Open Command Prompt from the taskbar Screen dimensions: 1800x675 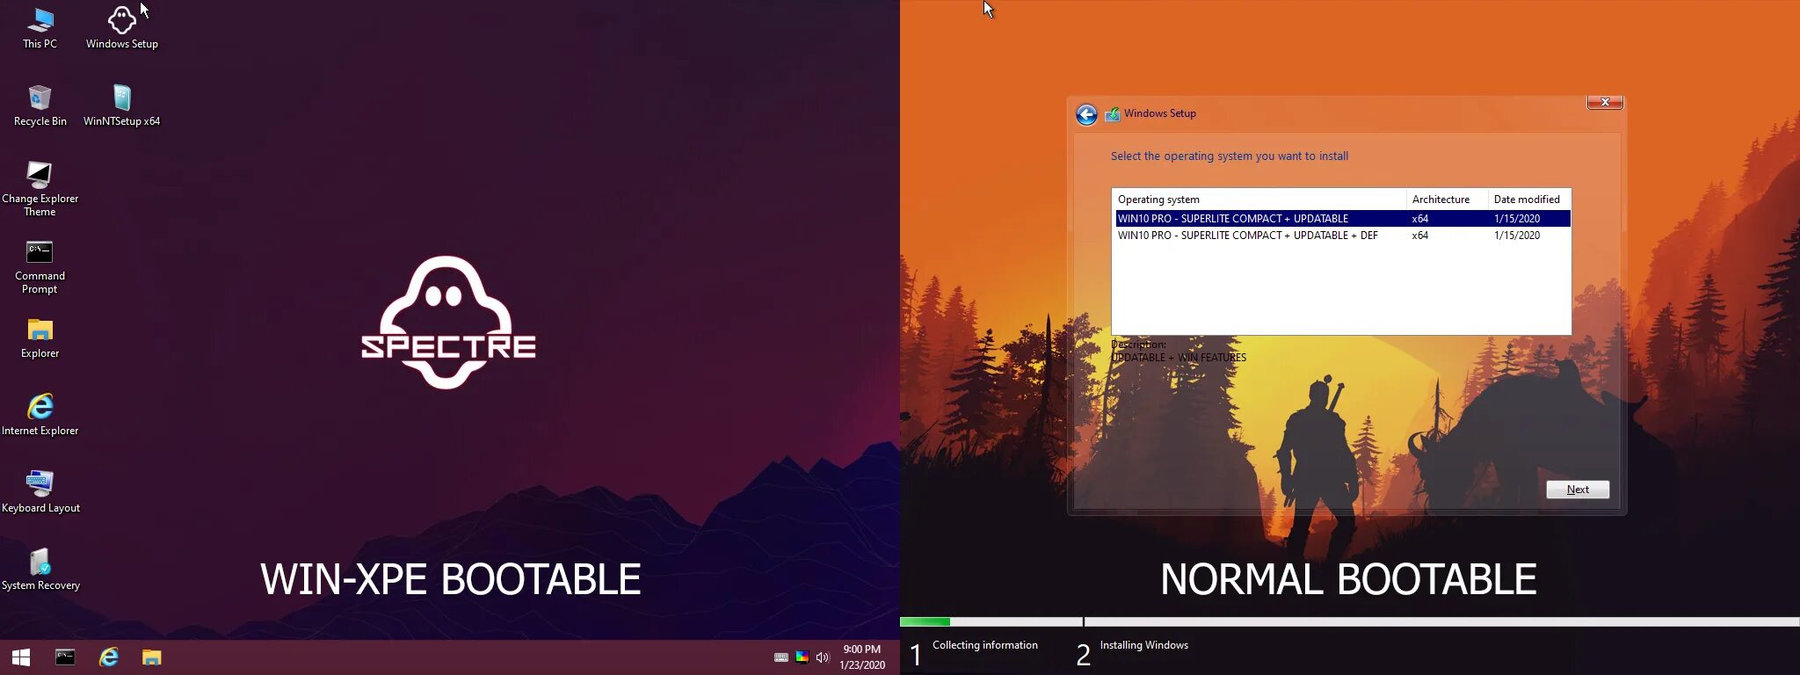click(x=65, y=657)
